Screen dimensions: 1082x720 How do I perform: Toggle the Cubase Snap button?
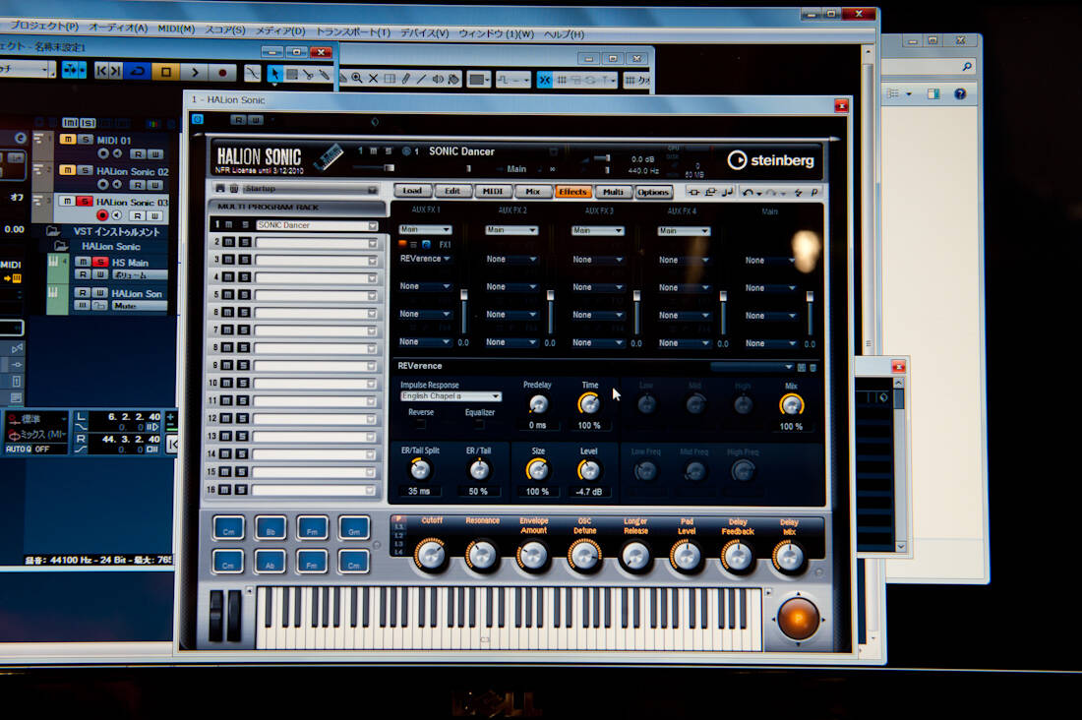pyautogui.click(x=545, y=80)
